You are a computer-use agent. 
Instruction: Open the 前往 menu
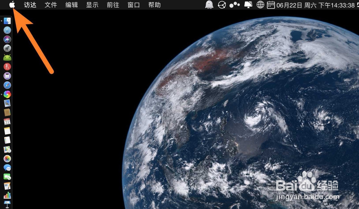(113, 5)
